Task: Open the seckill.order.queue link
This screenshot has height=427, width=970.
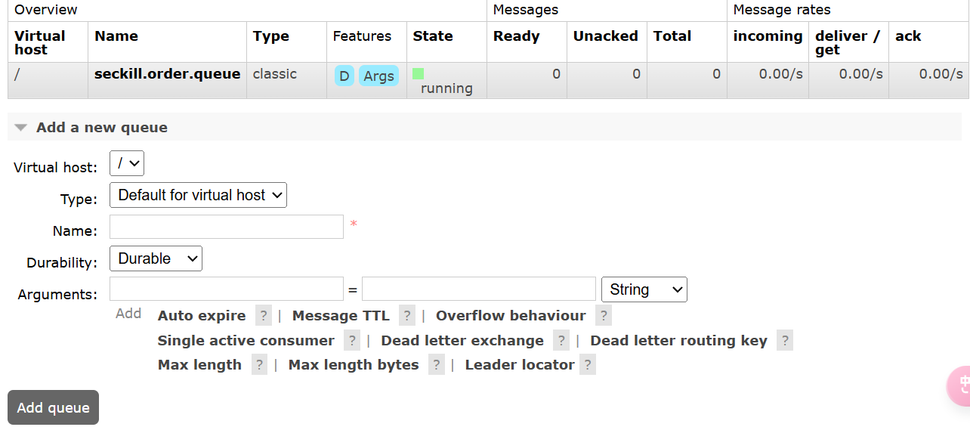Action: [x=167, y=74]
